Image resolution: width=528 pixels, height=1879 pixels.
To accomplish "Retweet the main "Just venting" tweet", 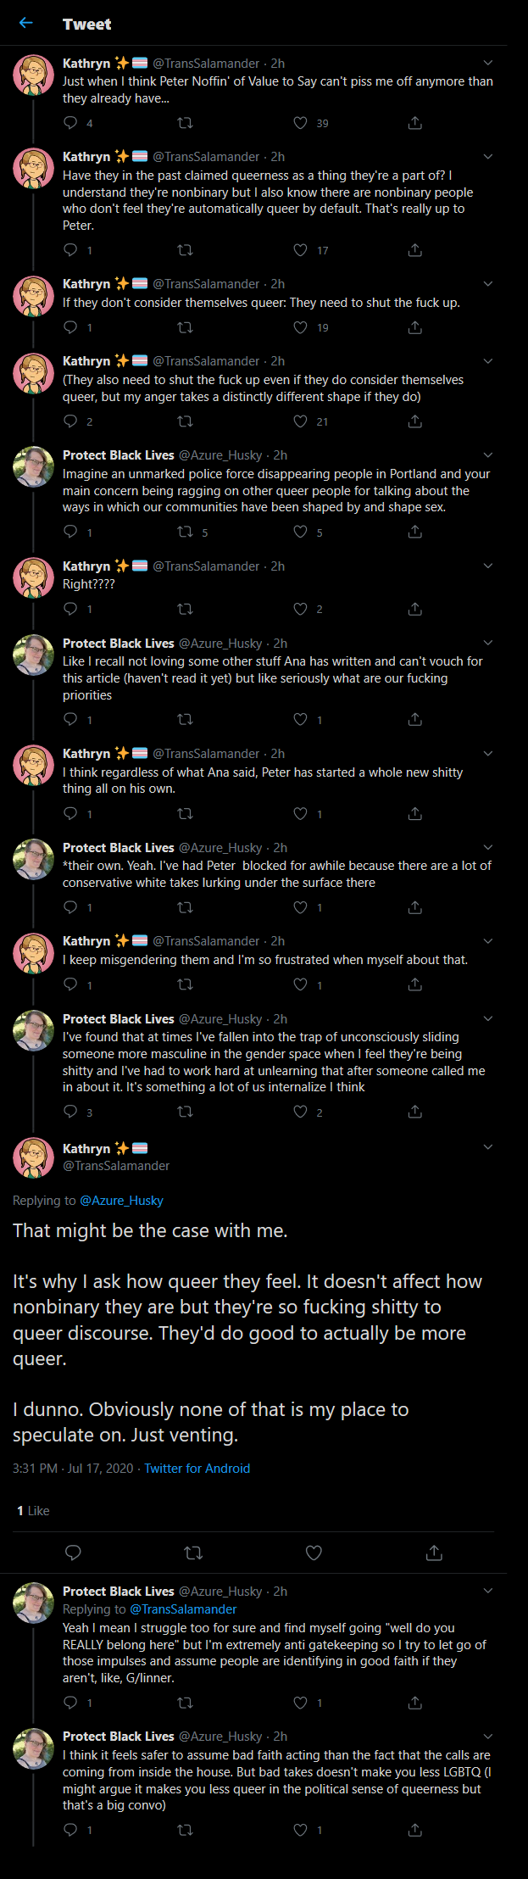I will [x=193, y=1553].
